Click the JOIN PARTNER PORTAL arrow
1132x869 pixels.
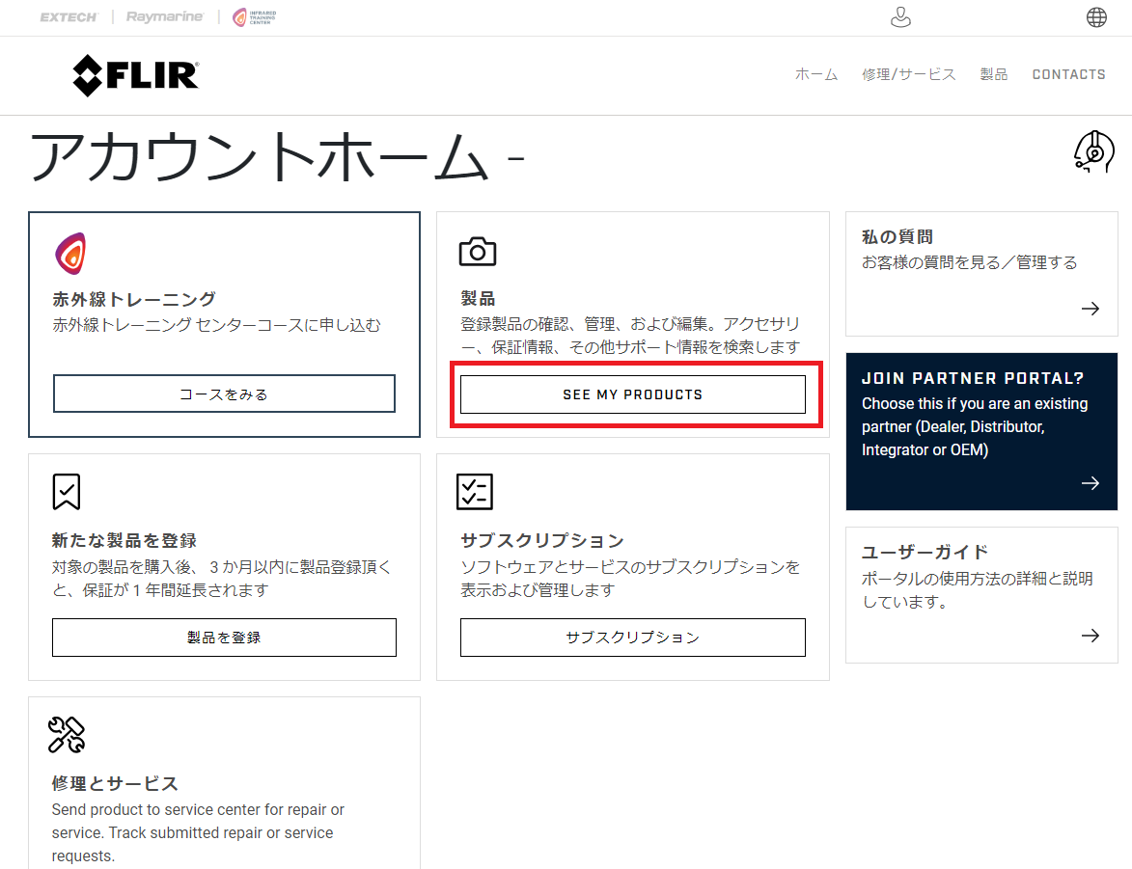pyautogui.click(x=1090, y=482)
